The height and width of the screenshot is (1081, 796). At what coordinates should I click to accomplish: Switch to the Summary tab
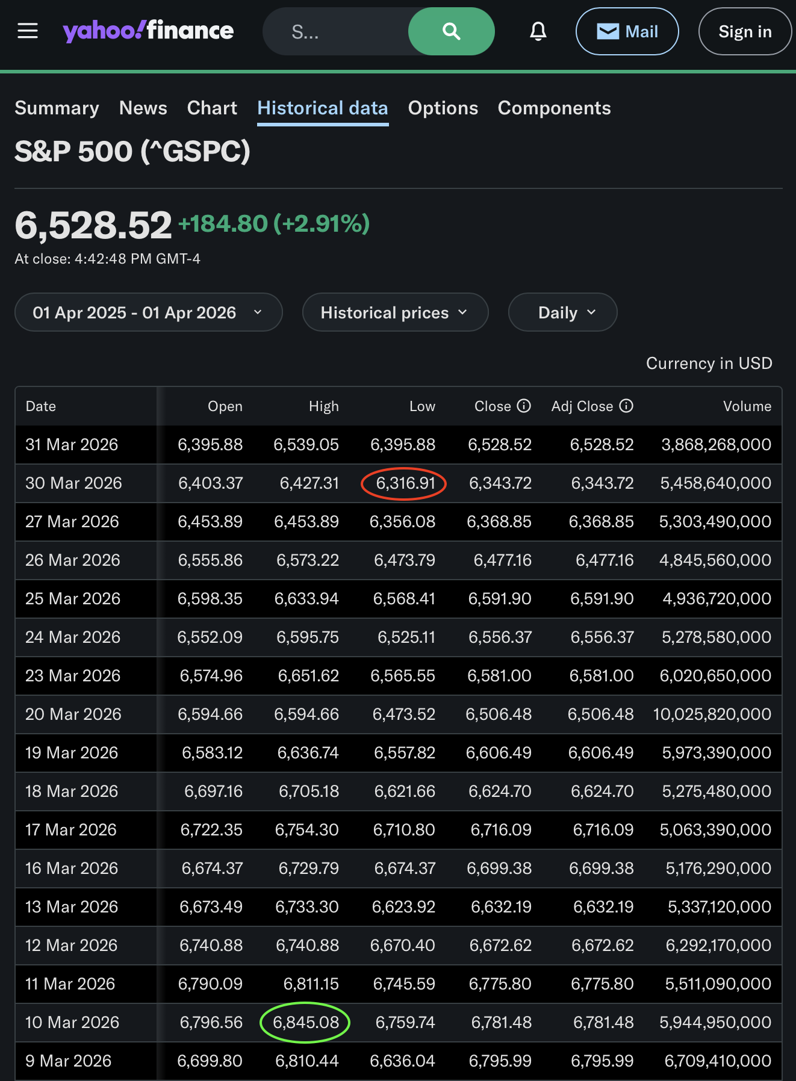click(57, 108)
